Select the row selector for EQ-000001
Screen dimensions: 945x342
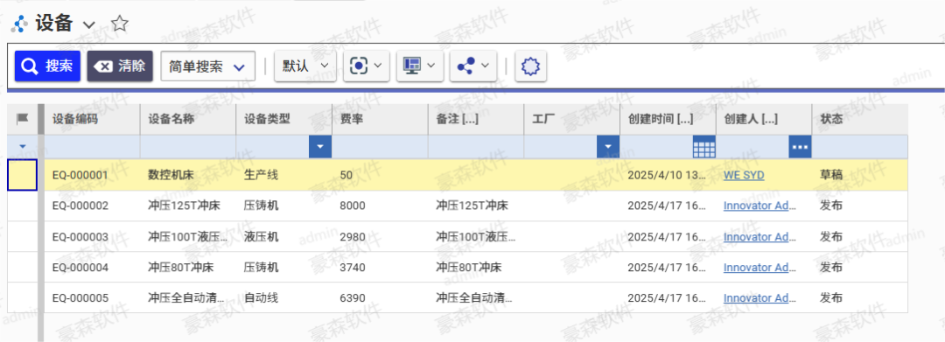point(22,175)
